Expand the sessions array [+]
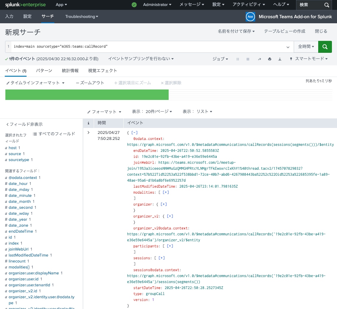Viewport: 337px width, 309px height. [x=161, y=258]
